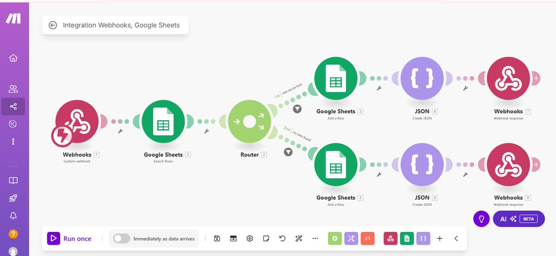Toggle the scenario scheduling switch
This screenshot has width=556, height=256.
coord(121,238)
